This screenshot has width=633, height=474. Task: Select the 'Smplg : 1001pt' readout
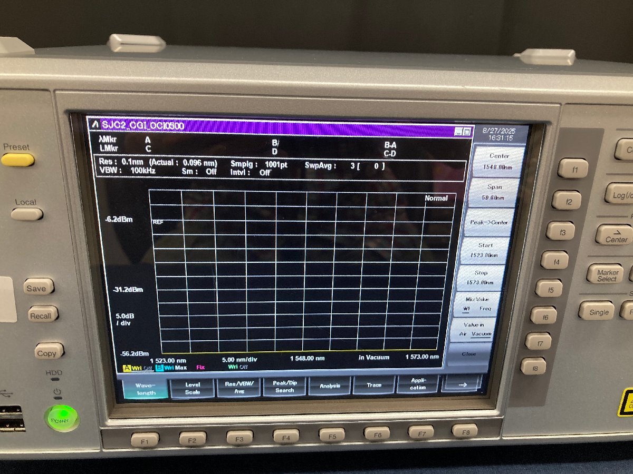pyautogui.click(x=259, y=164)
